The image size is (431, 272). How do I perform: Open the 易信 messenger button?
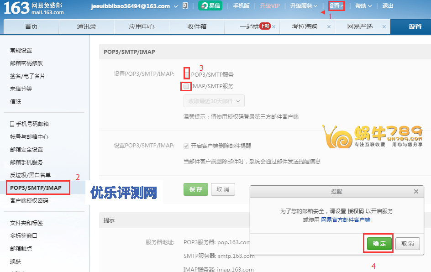tap(210, 6)
